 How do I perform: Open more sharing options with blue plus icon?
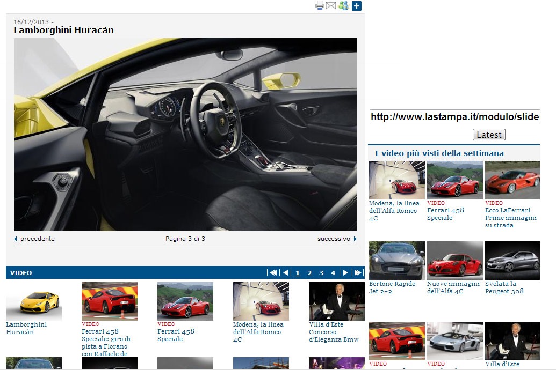[x=357, y=6]
